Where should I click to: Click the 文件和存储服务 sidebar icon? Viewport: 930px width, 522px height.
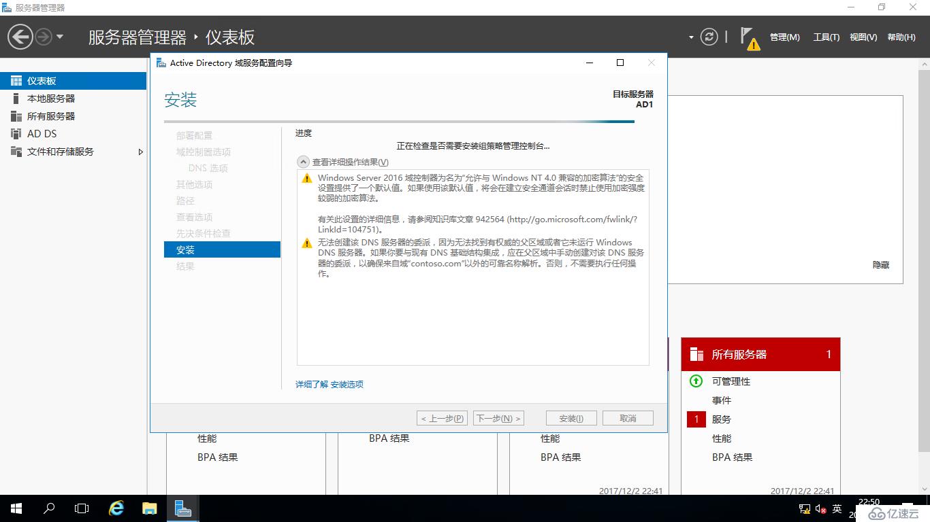tap(16, 152)
